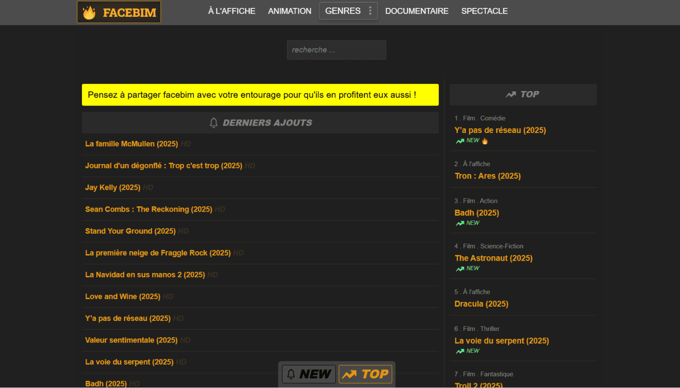Screen dimensions: 680x388
Task: Click the trending arrow on the floating TOP button
Action: click(x=350, y=374)
